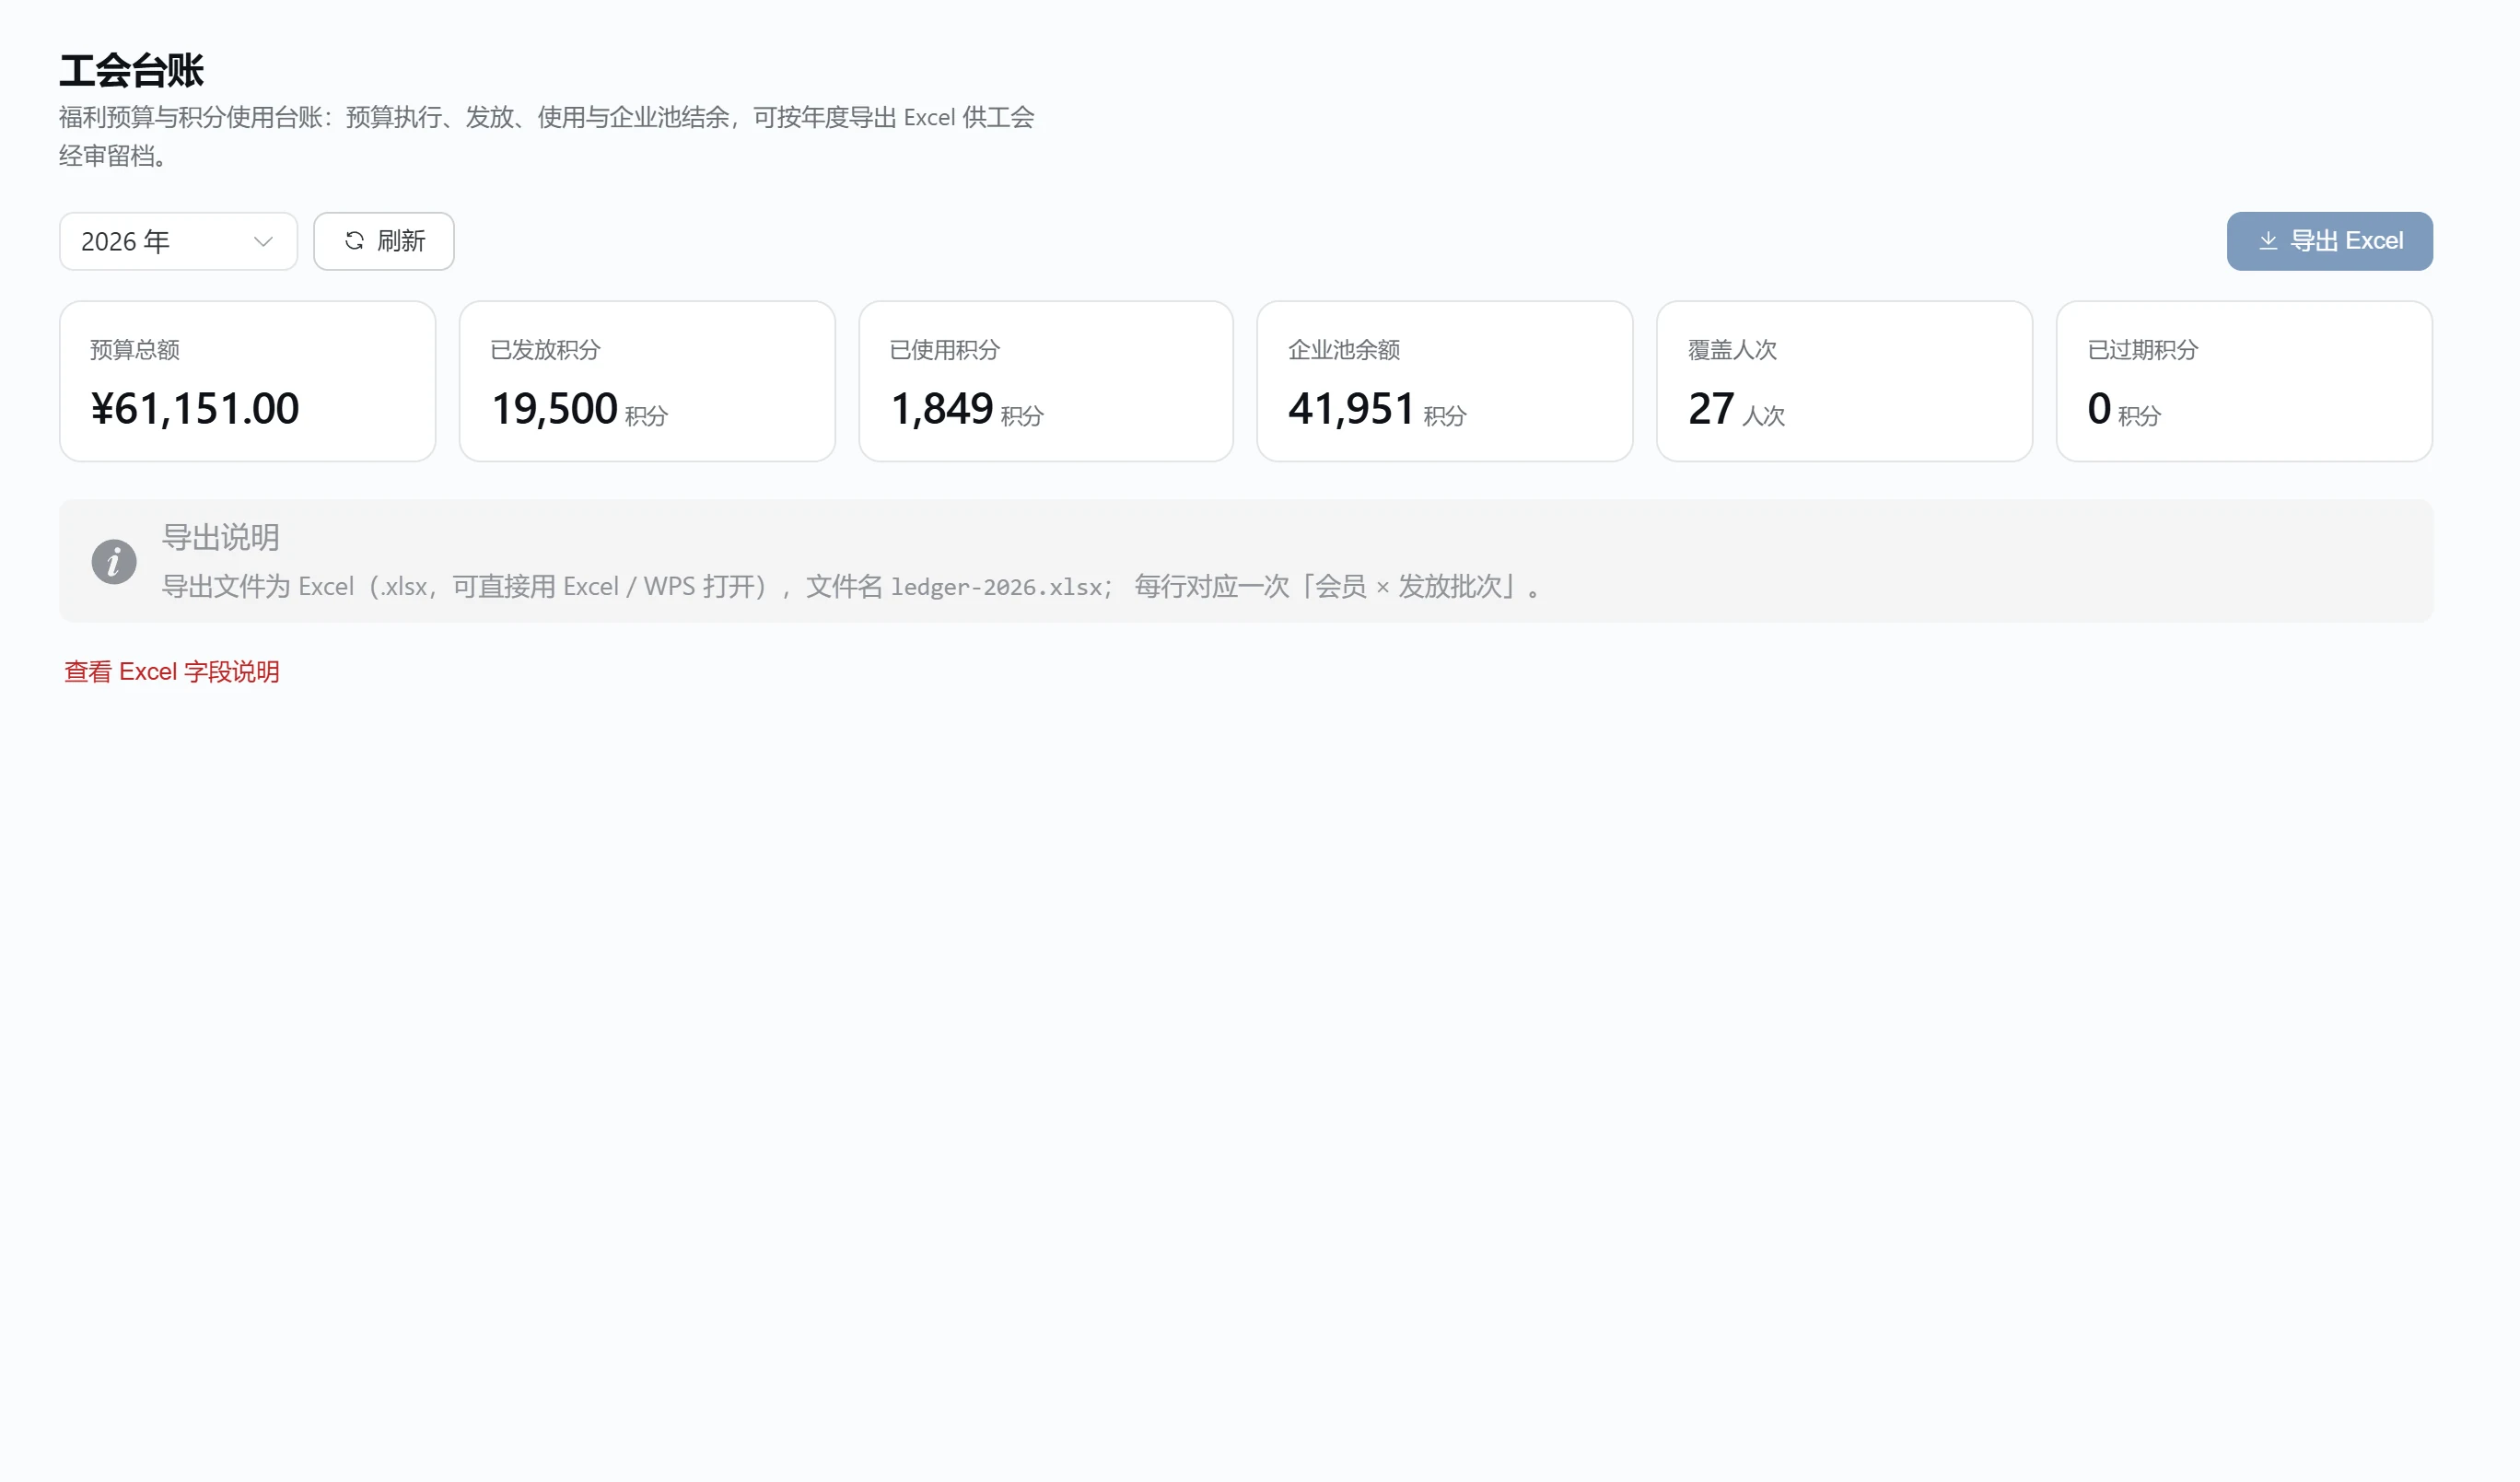Click the 刷新 refresh button
The image size is (2520, 1482).
384,241
